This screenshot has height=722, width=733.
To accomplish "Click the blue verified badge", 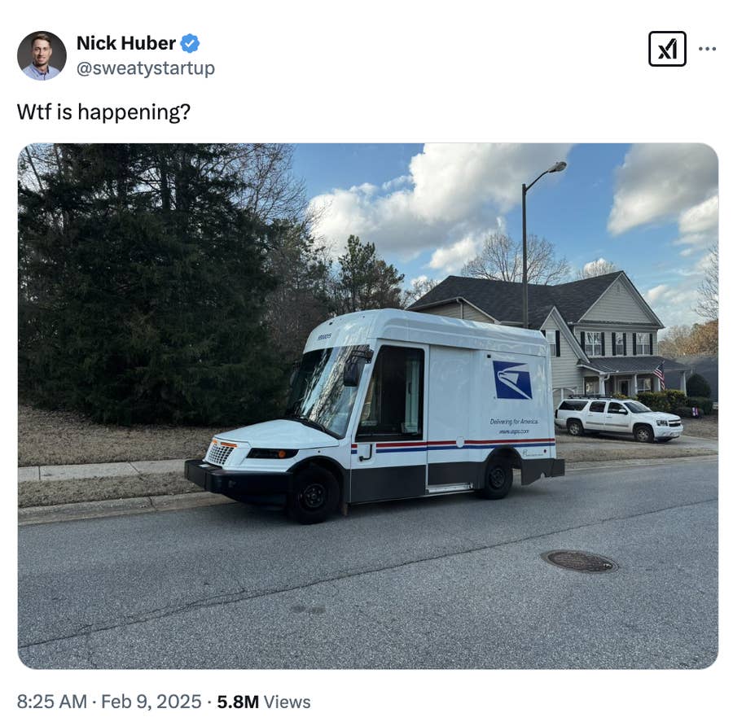I will point(190,43).
